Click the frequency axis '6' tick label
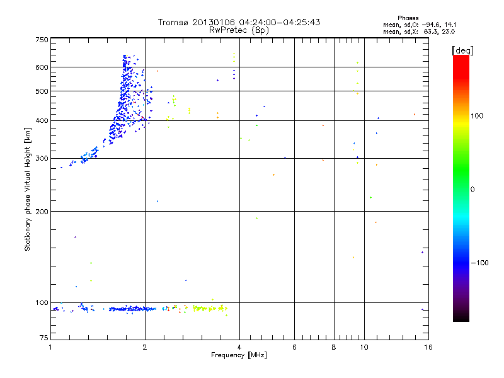 [x=294, y=347]
